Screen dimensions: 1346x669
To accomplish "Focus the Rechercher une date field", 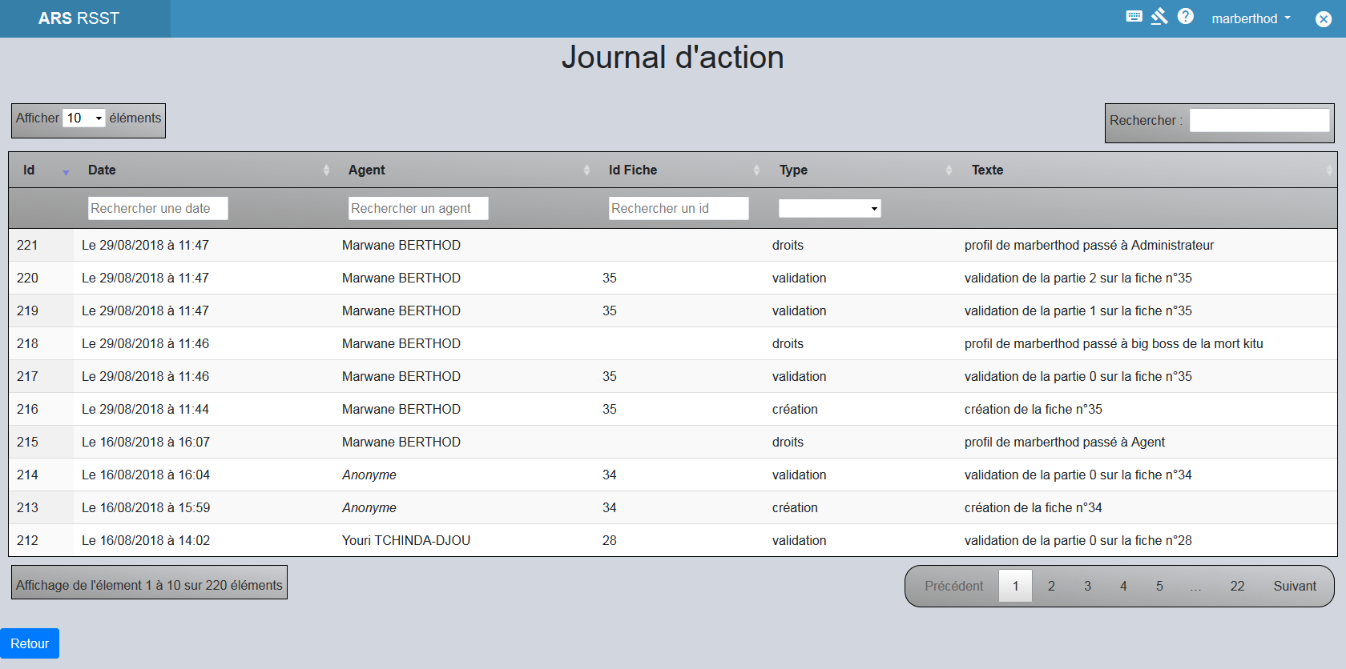I will (x=158, y=208).
